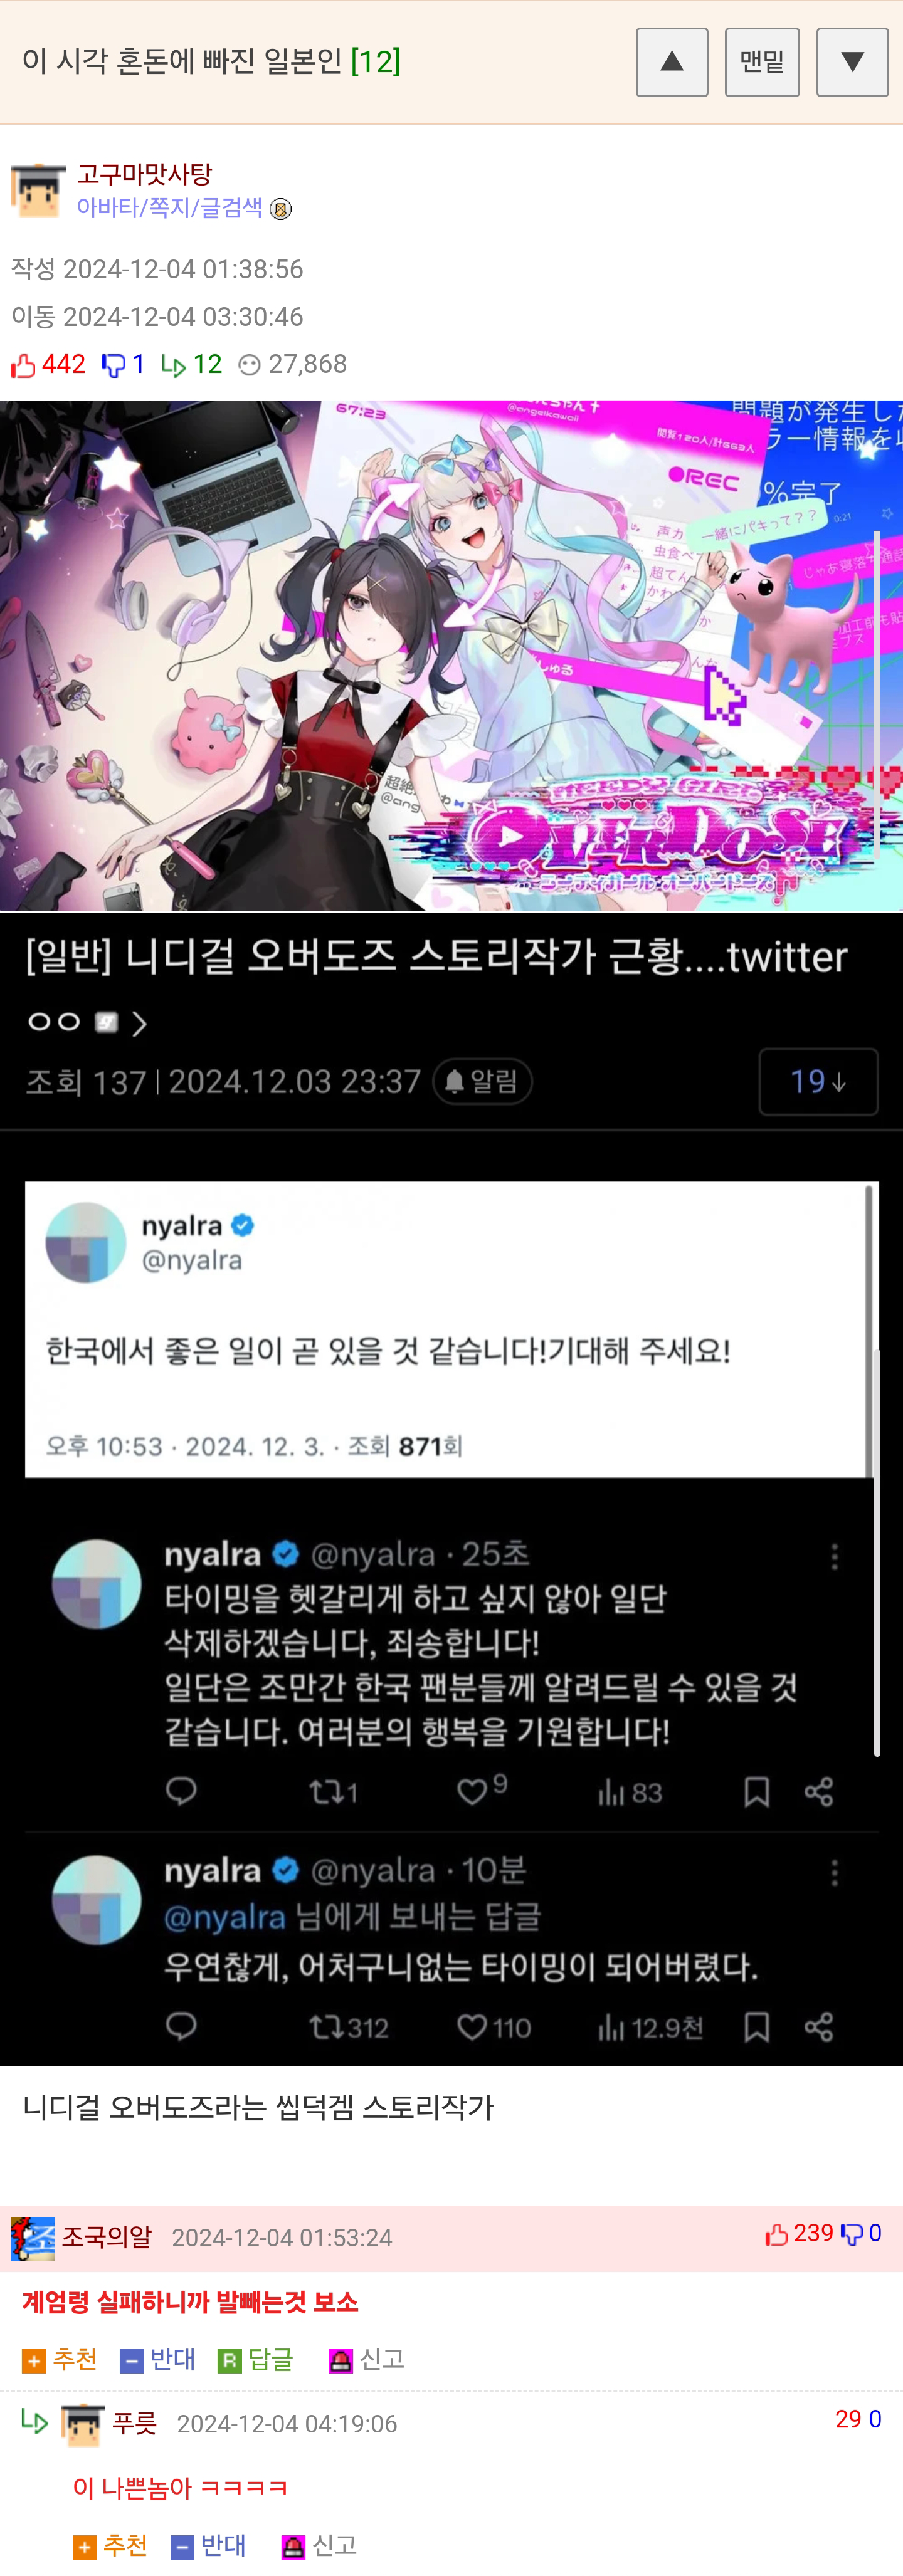Expand the chevron next to ㅇㅇ
903x2576 pixels.
pyautogui.click(x=139, y=1023)
